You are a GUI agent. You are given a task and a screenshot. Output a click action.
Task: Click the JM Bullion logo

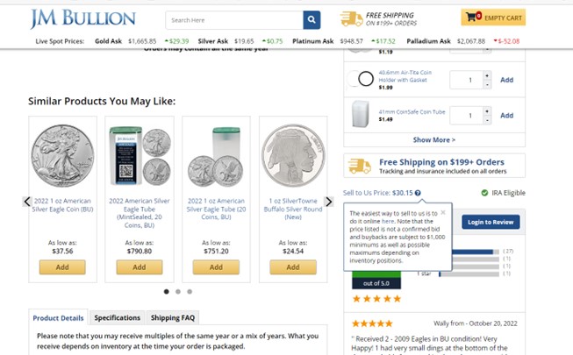(82, 18)
